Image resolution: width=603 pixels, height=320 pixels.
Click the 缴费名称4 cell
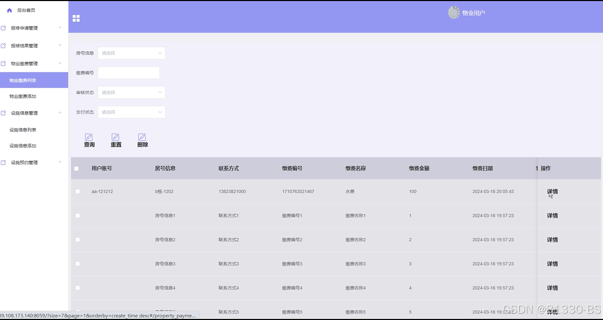click(x=356, y=288)
